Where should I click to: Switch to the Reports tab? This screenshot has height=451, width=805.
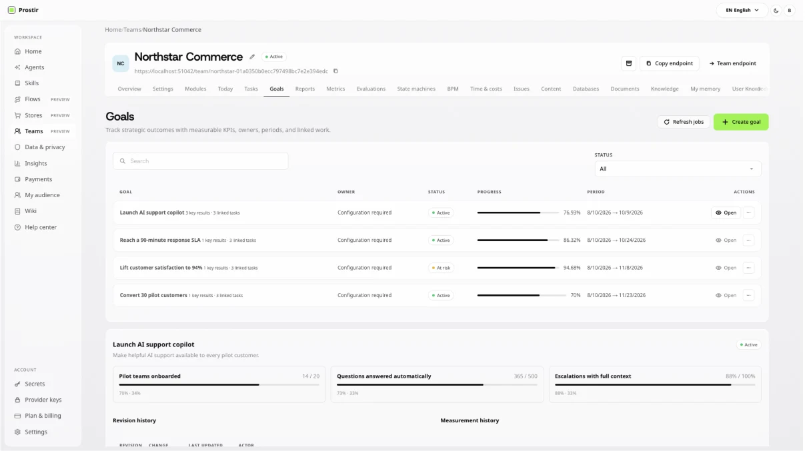click(x=305, y=89)
